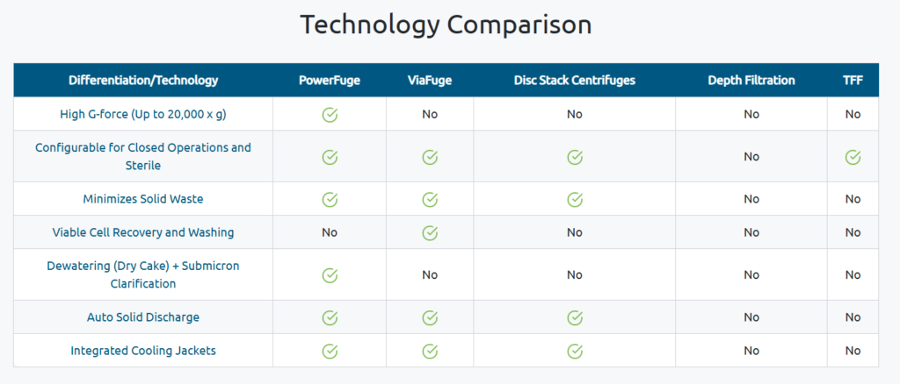Select the Disc Stack Centrifuges column header
This screenshot has height=384, width=900.
[x=575, y=80]
